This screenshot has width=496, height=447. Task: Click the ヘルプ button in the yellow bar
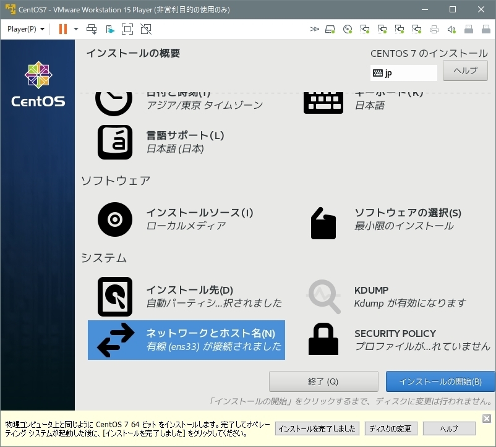pos(449,428)
